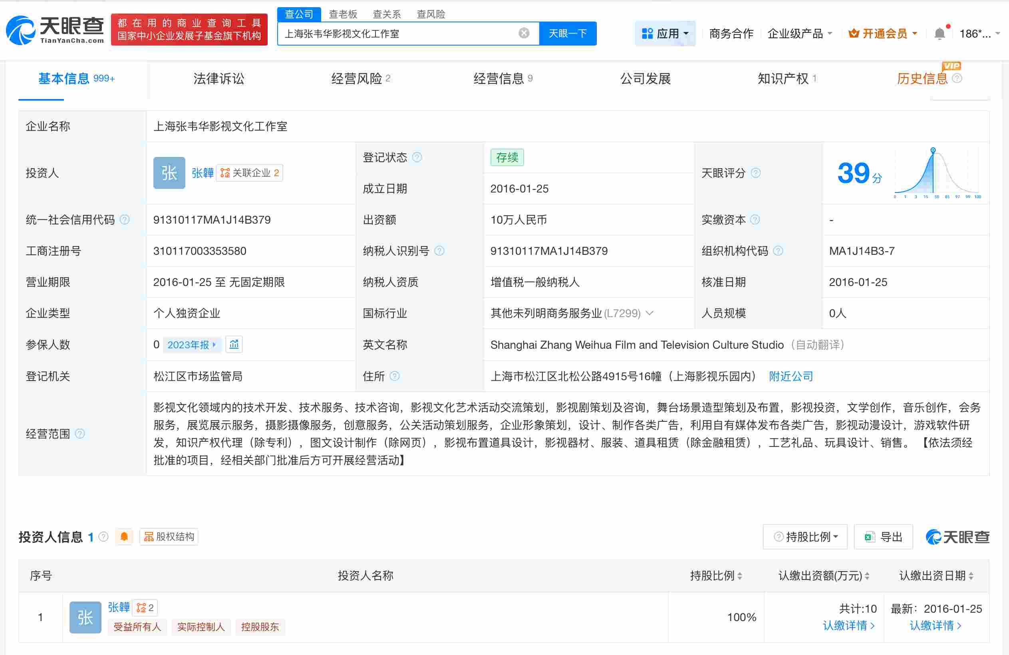Open chart icon next to 2023年报
Image resolution: width=1009 pixels, height=655 pixels.
pyautogui.click(x=234, y=345)
